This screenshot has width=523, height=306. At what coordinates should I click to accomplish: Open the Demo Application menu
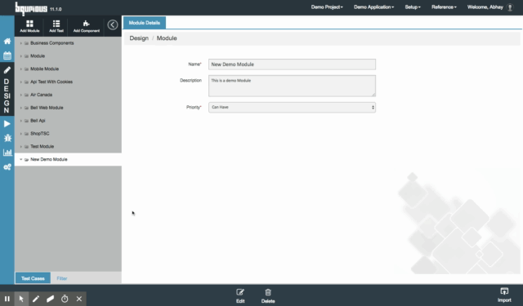[x=373, y=7]
